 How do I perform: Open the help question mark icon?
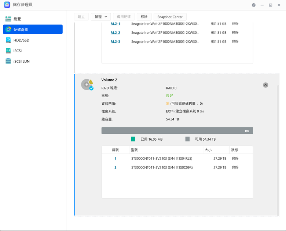pyautogui.click(x=253, y=5)
